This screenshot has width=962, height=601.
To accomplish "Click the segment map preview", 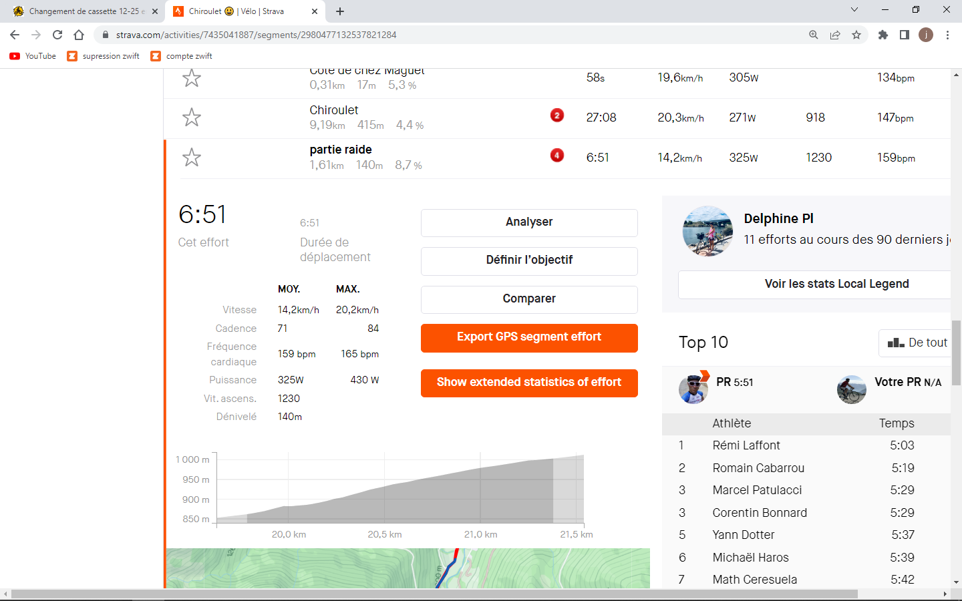I will coord(408,568).
